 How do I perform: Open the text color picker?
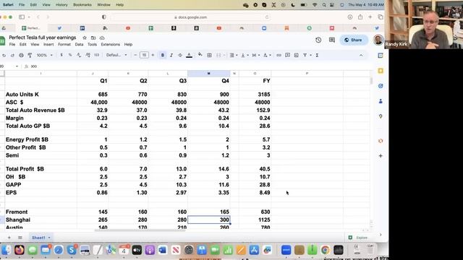point(190,55)
